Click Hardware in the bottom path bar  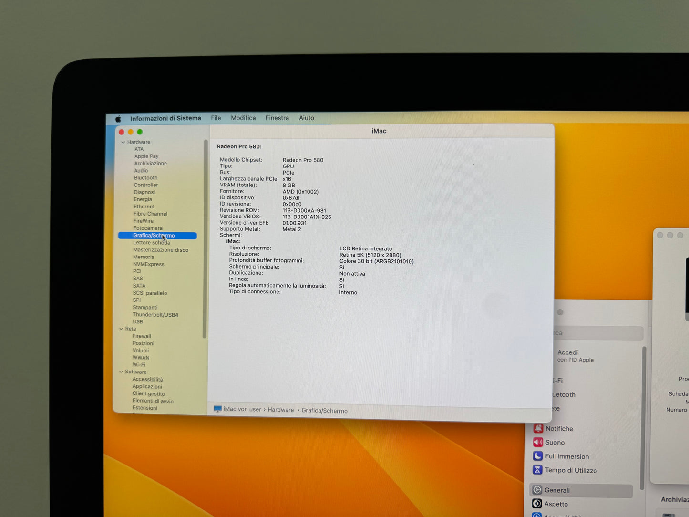(280, 410)
